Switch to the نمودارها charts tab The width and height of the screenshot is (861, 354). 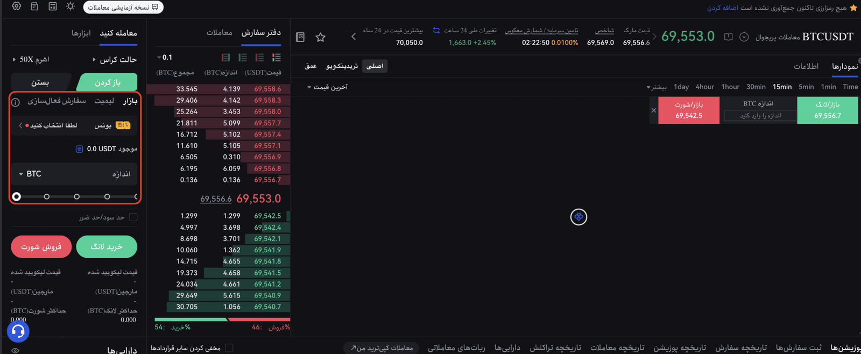845,66
